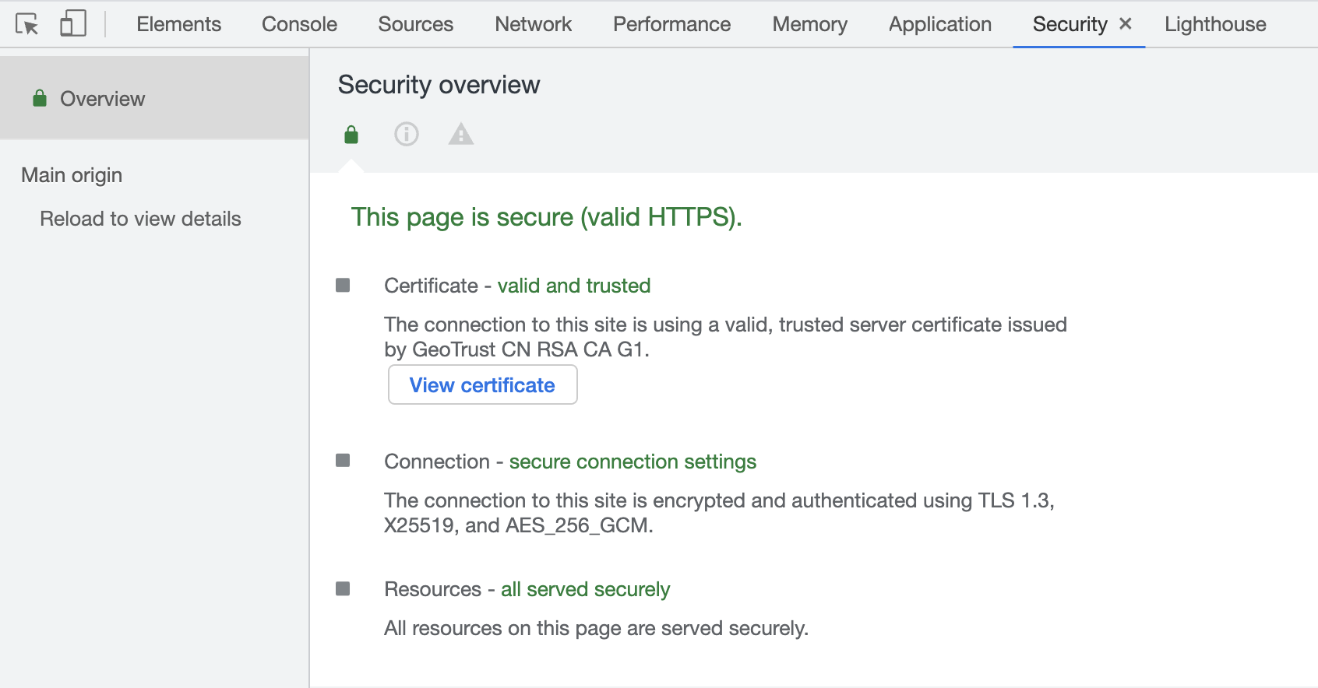
Task: Switch to the Console tab
Action: [299, 24]
